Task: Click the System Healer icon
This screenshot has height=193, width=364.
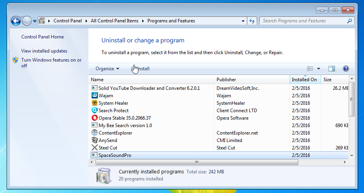Action: [94, 103]
